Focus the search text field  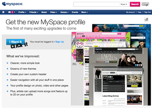pyautogui.click(x=96, y=4)
